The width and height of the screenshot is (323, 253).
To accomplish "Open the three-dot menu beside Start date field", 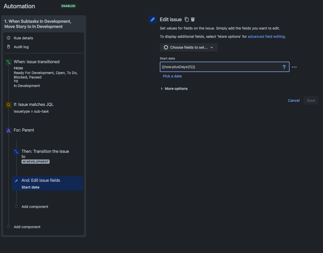I will coord(294,67).
